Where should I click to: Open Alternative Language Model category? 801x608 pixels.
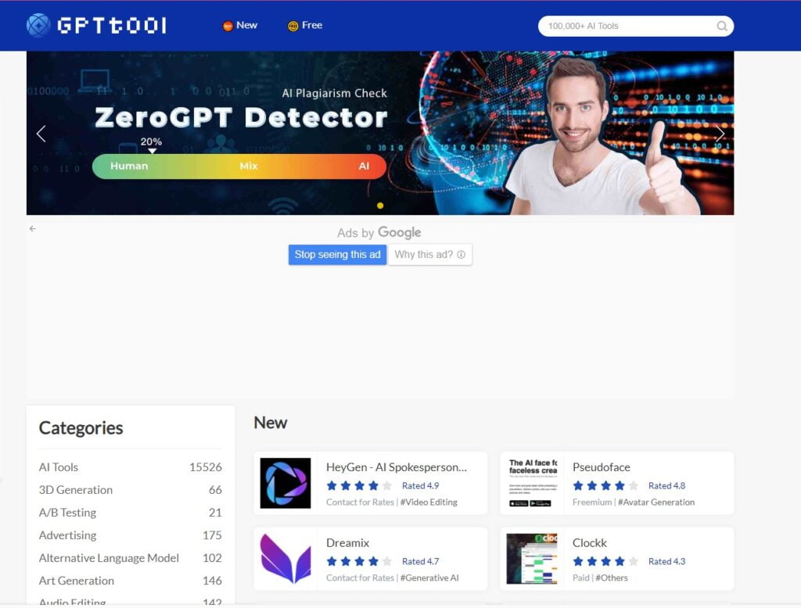[109, 558]
